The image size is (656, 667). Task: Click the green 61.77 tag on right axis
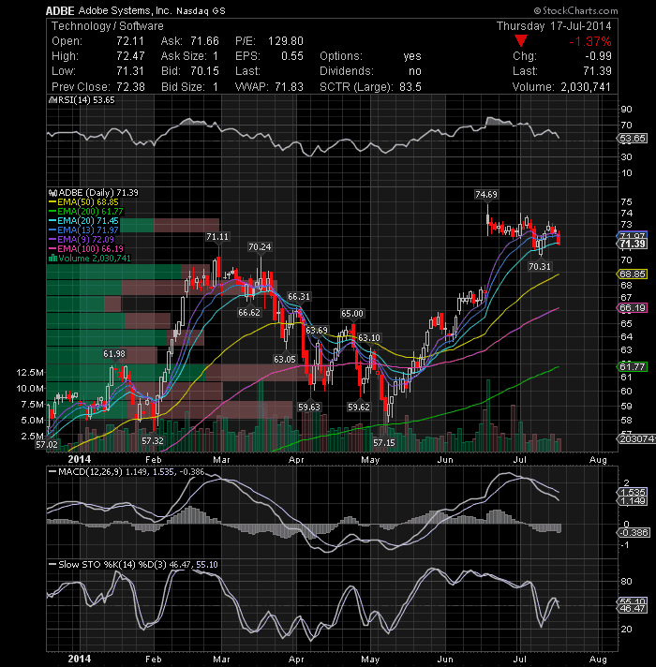coord(633,366)
